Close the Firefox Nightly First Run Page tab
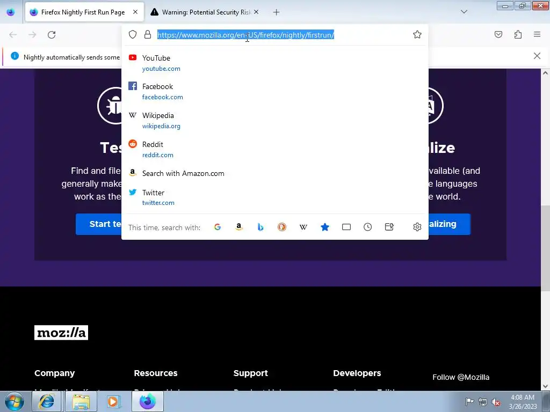 point(135,12)
